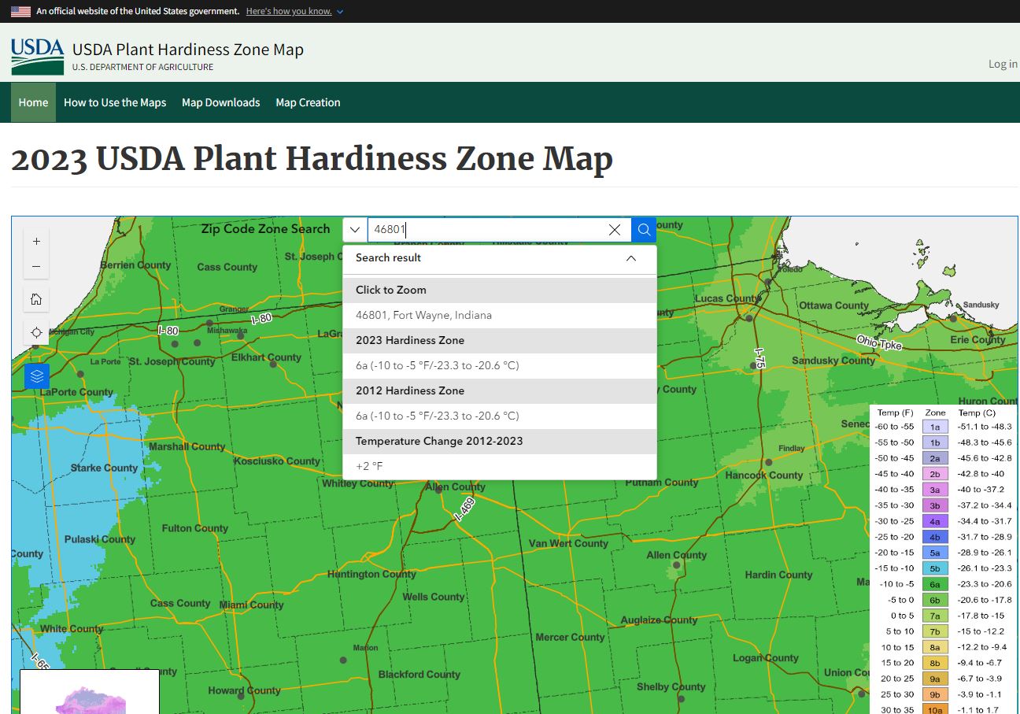Click Sandusky County map label
This screenshot has width=1020, height=714.
point(833,361)
